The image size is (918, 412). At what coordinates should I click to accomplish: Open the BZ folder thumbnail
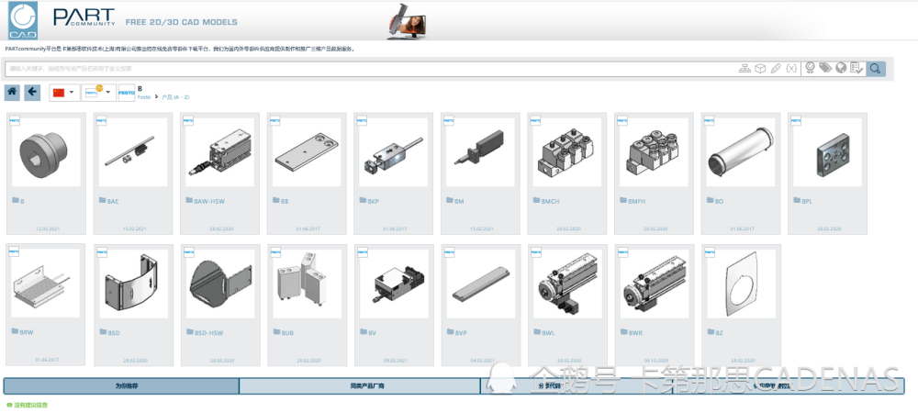tap(741, 305)
